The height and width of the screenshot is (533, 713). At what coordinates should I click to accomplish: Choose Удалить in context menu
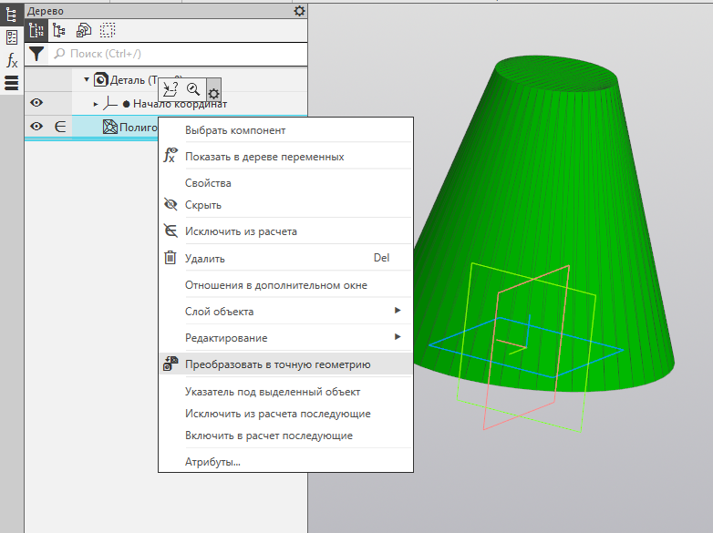point(285,258)
